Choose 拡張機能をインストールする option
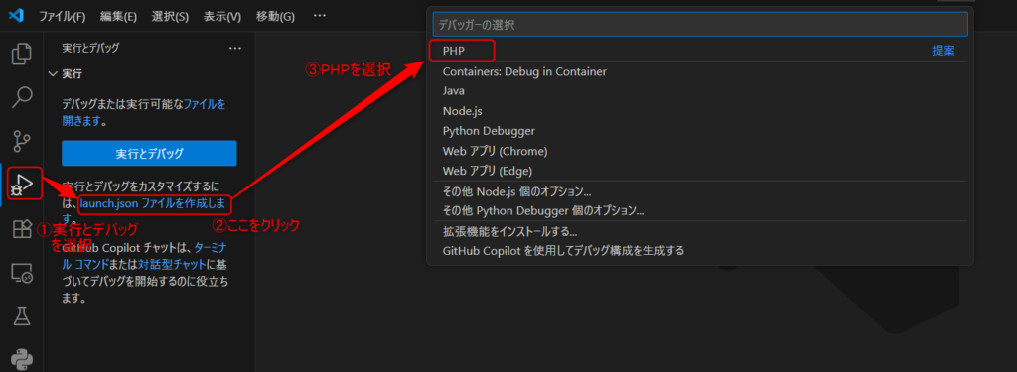1017x372 pixels. pos(700,231)
